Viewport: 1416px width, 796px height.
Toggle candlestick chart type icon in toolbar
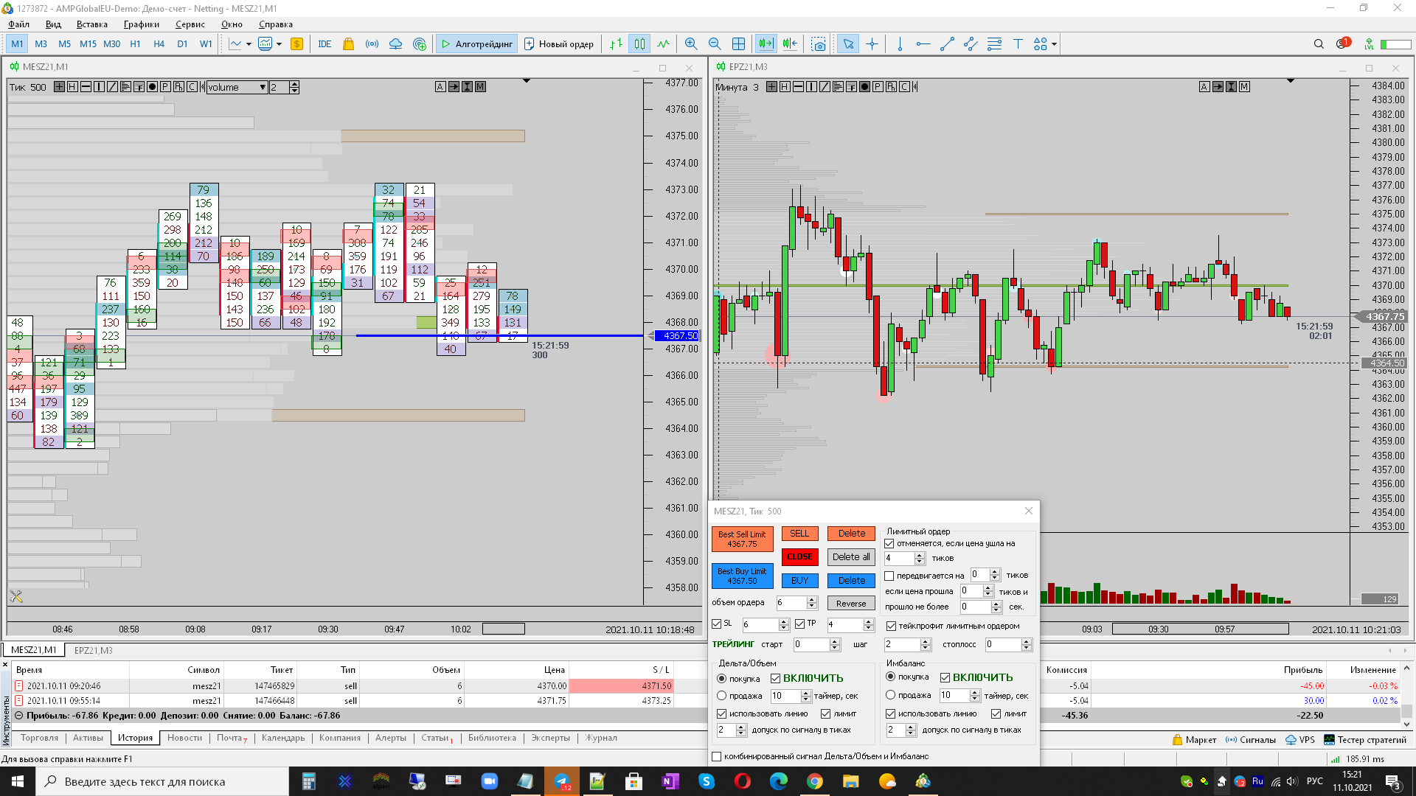click(x=639, y=44)
